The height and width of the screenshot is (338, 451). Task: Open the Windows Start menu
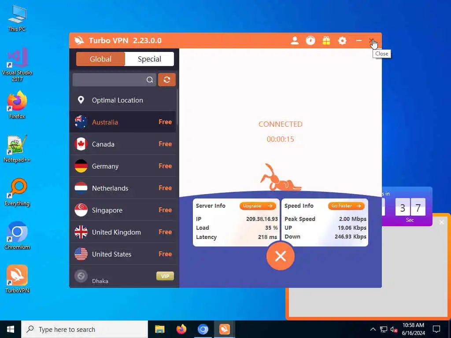(x=11, y=329)
